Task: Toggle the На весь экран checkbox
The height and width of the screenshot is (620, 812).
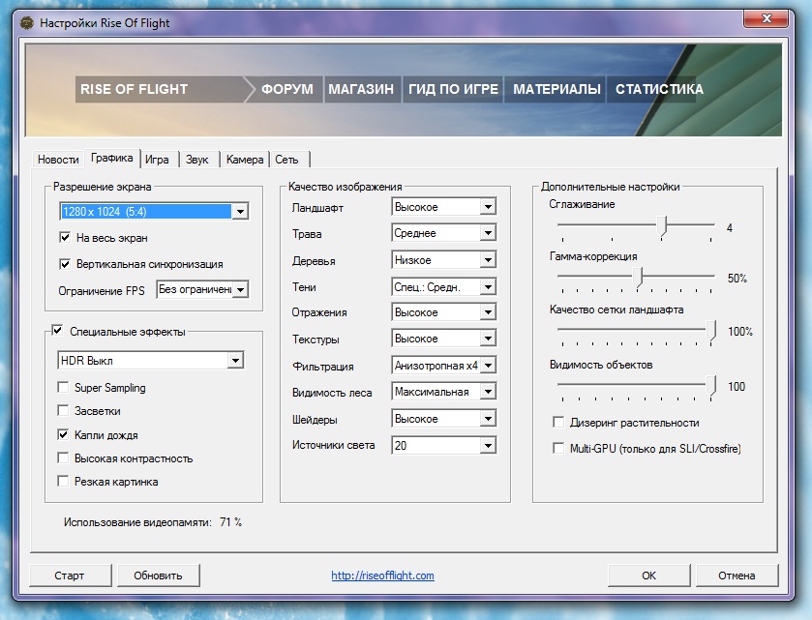Action: tap(65, 238)
